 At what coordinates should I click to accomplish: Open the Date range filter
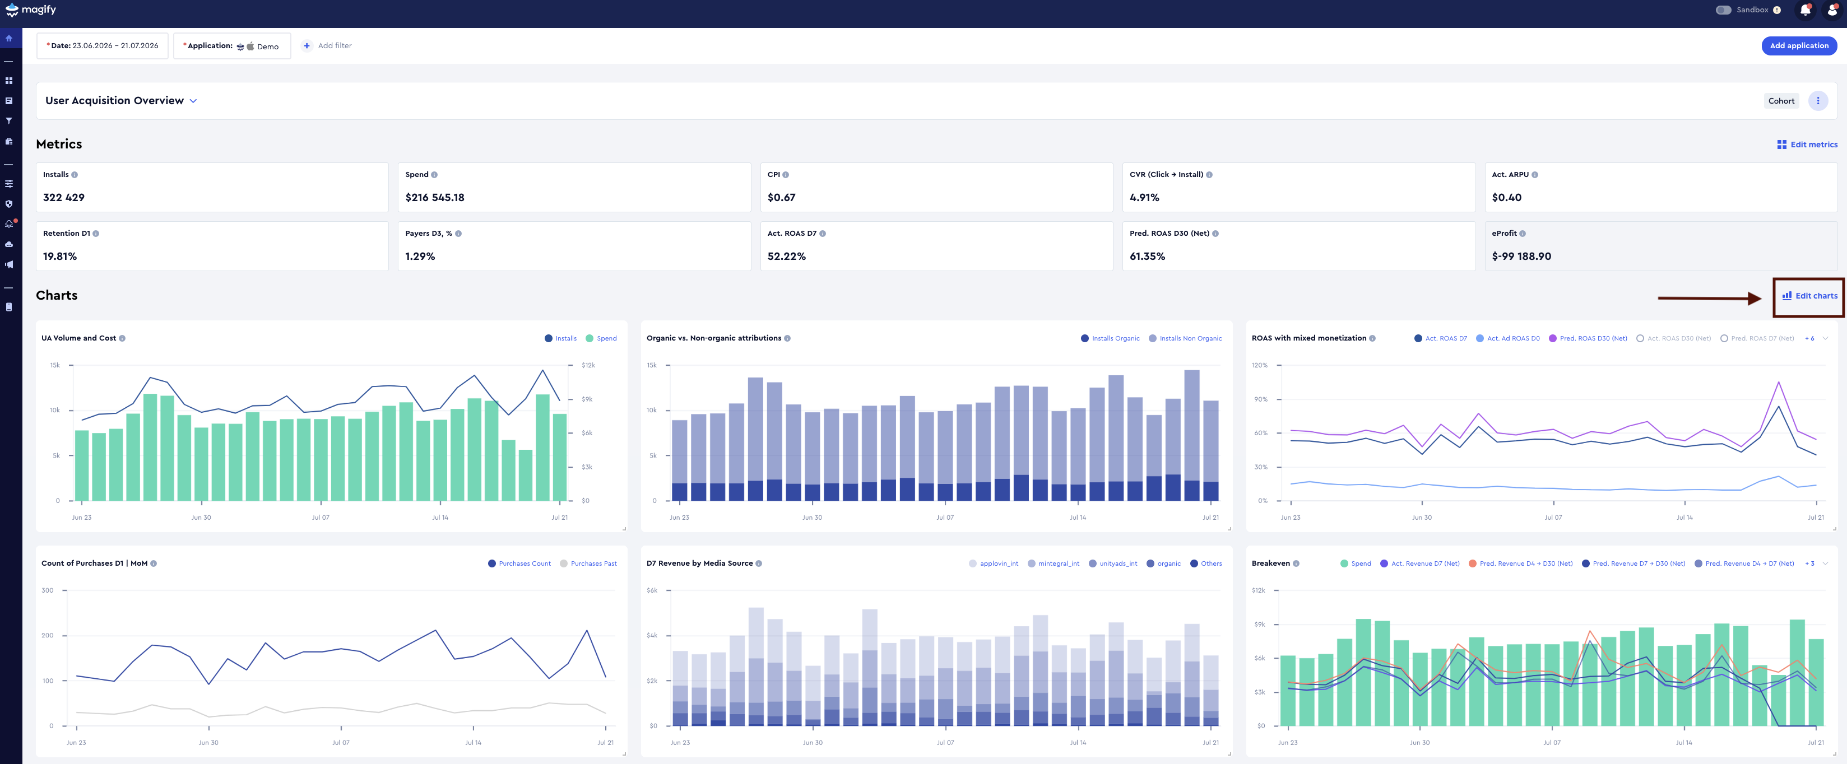[103, 46]
